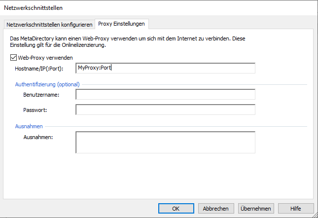Click the blue Ausnahmen section header
Viewport: 318px width, 218px height.
(29, 126)
